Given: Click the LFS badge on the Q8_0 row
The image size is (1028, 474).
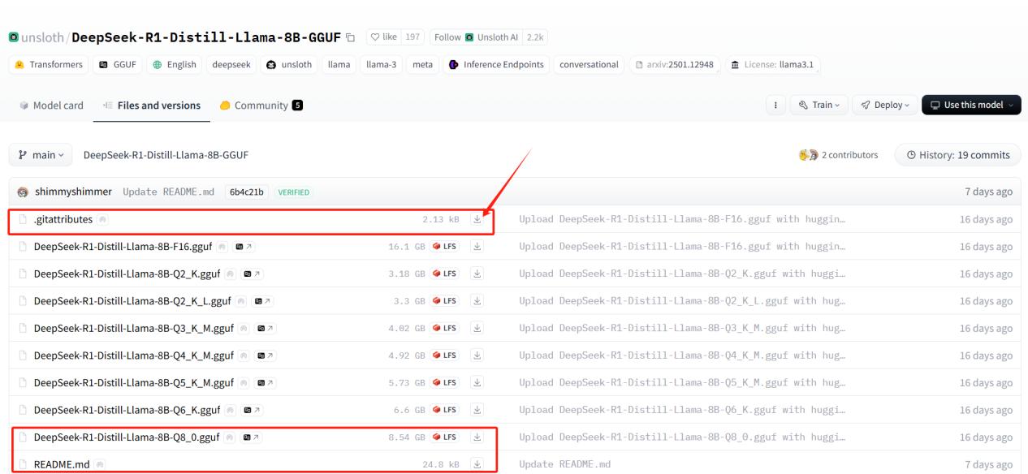Looking at the screenshot, I should (445, 437).
